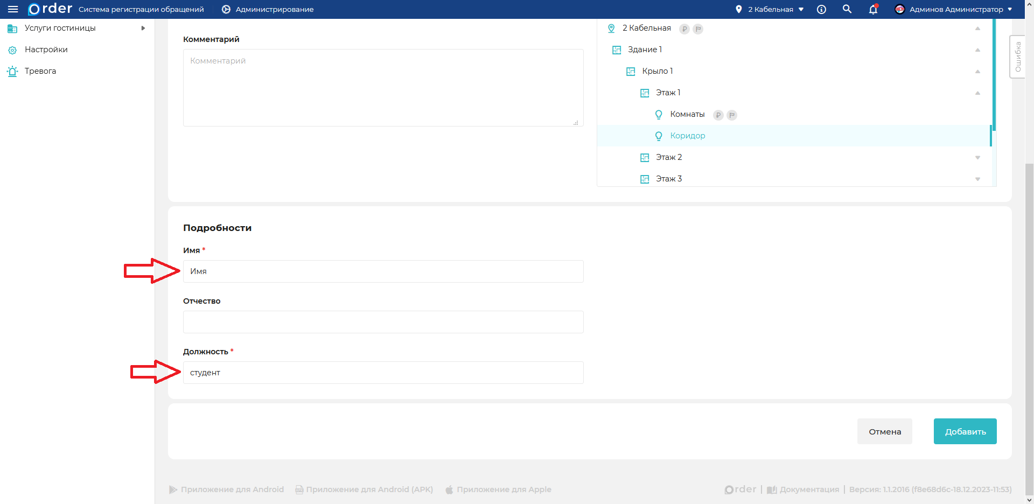Expand the Этаж 3 tree node

coord(977,179)
